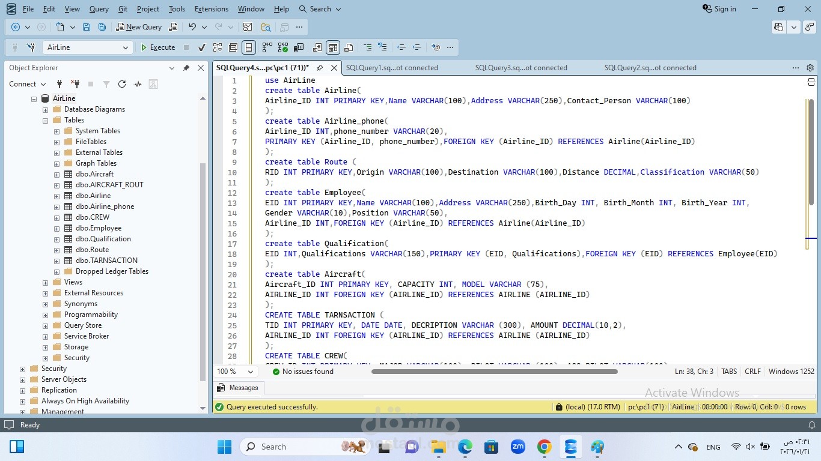Click the new file icon in toolbar
This screenshot has height=461, width=821.
[60, 27]
